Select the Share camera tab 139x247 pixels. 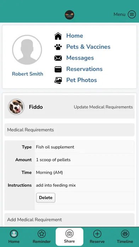point(69,237)
